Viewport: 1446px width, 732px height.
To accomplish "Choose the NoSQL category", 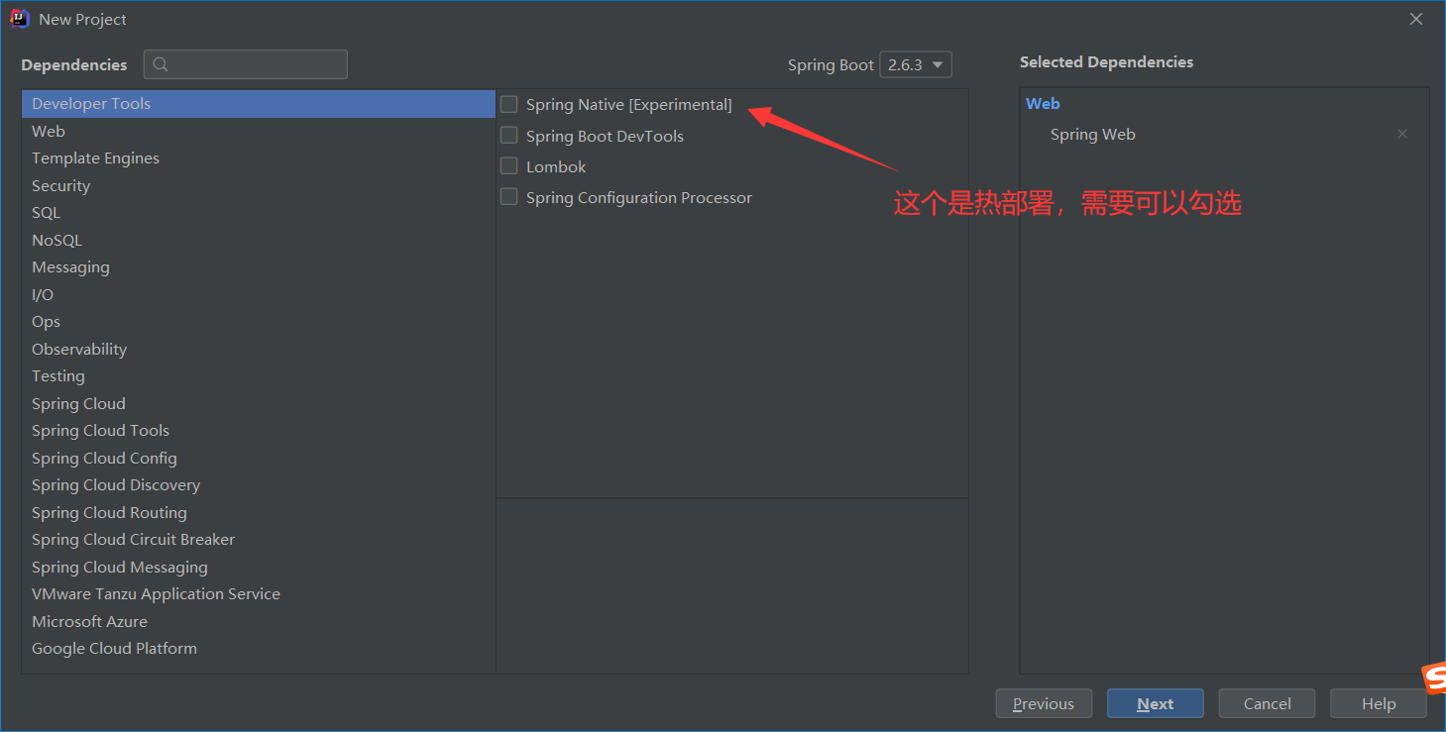I will pos(259,240).
